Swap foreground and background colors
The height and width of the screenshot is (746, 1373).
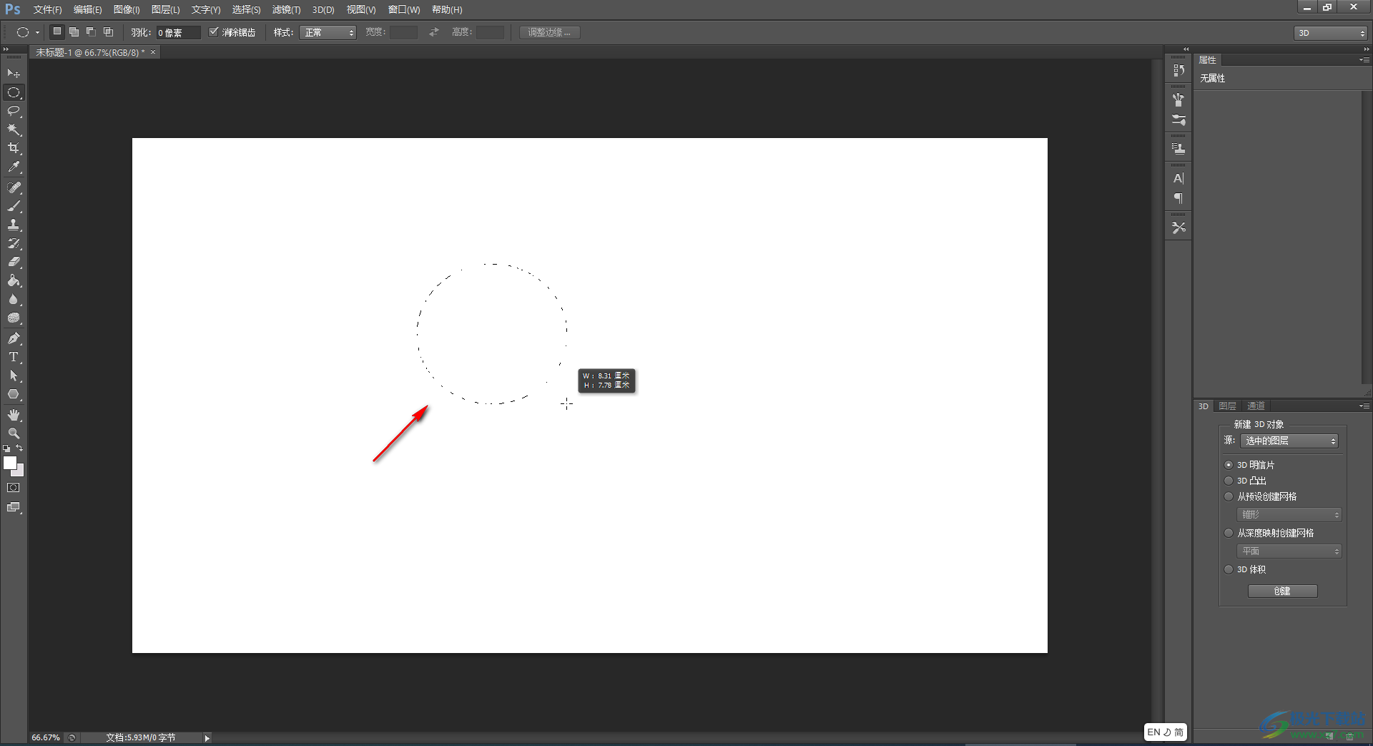point(19,448)
